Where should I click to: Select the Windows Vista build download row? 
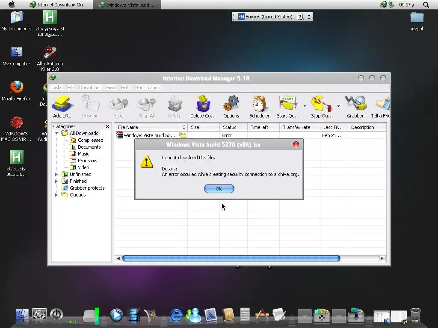(x=250, y=135)
